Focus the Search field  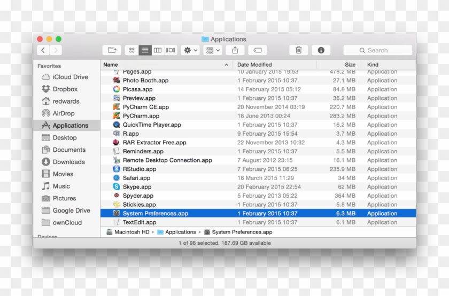(x=378, y=50)
